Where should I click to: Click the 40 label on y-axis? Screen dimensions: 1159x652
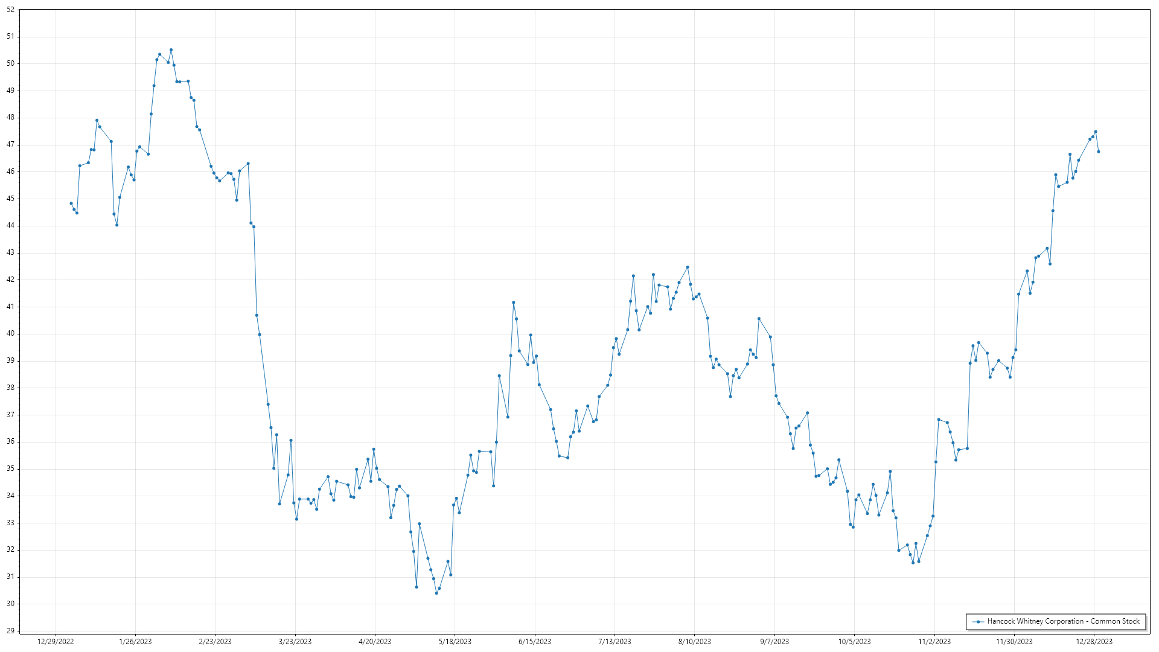point(10,334)
